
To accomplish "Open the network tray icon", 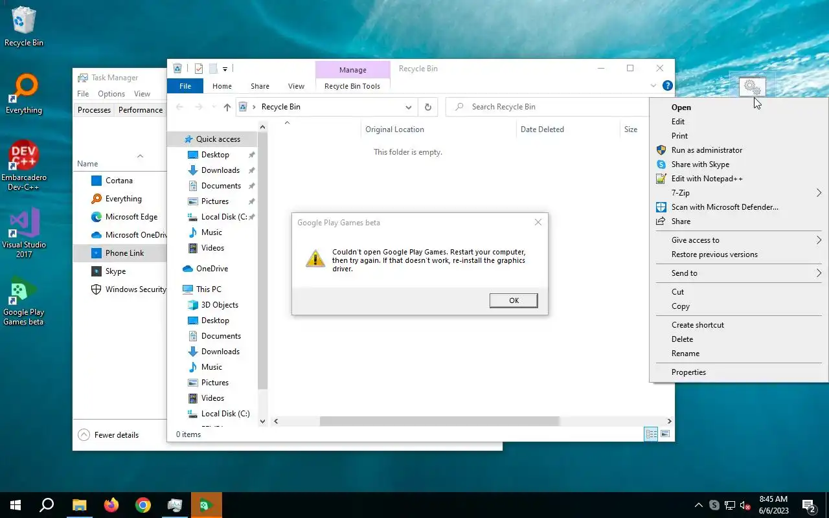I will click(x=730, y=505).
